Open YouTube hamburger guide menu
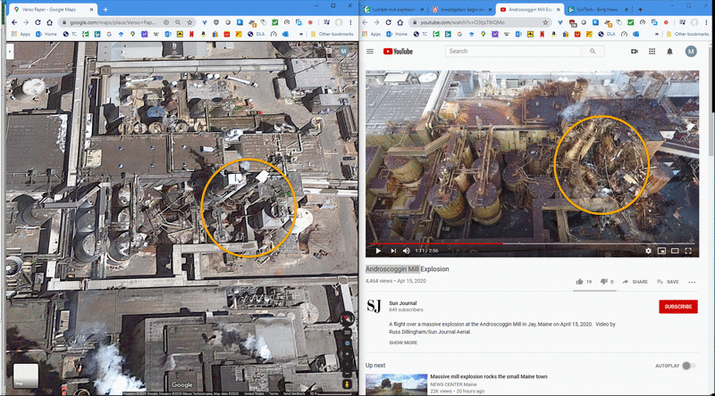The width and height of the screenshot is (715, 396). click(370, 52)
